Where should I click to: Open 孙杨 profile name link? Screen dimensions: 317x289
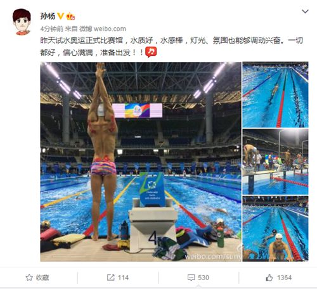click(48, 16)
